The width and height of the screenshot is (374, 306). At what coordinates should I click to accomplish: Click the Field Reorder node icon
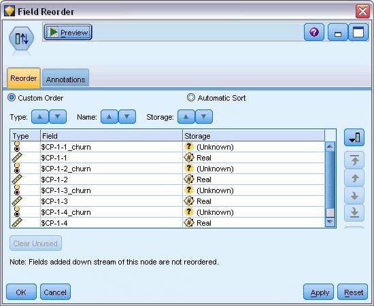[x=22, y=39]
